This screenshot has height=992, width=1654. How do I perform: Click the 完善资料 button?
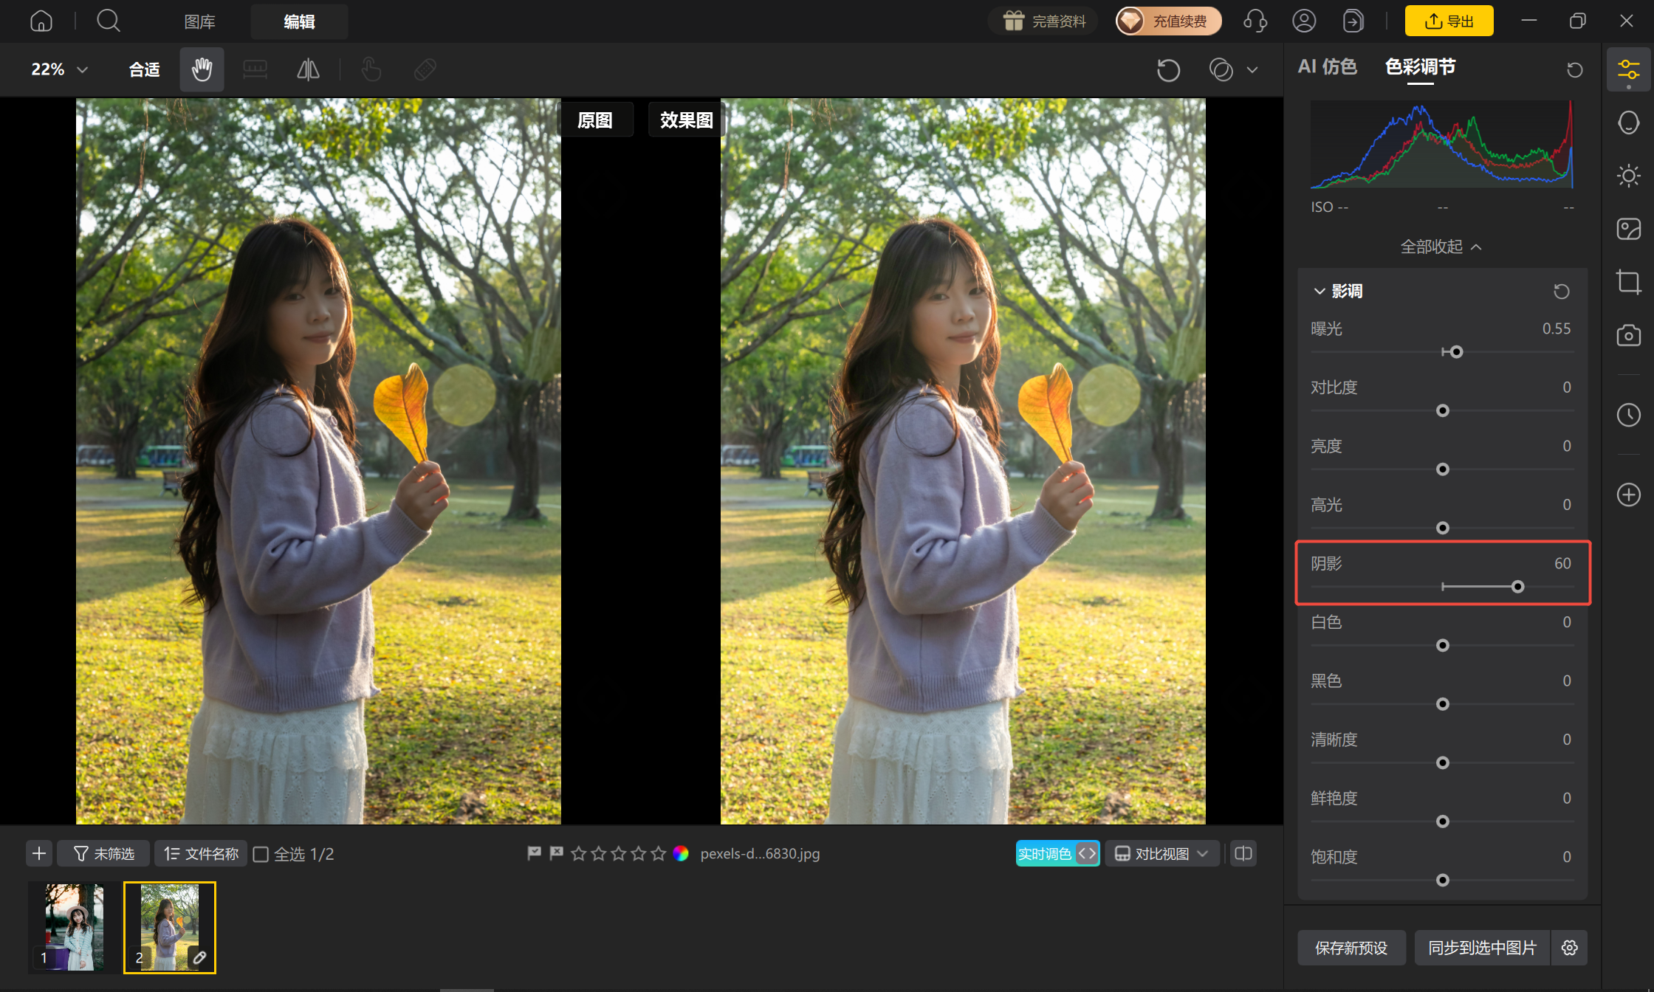[x=1043, y=21]
